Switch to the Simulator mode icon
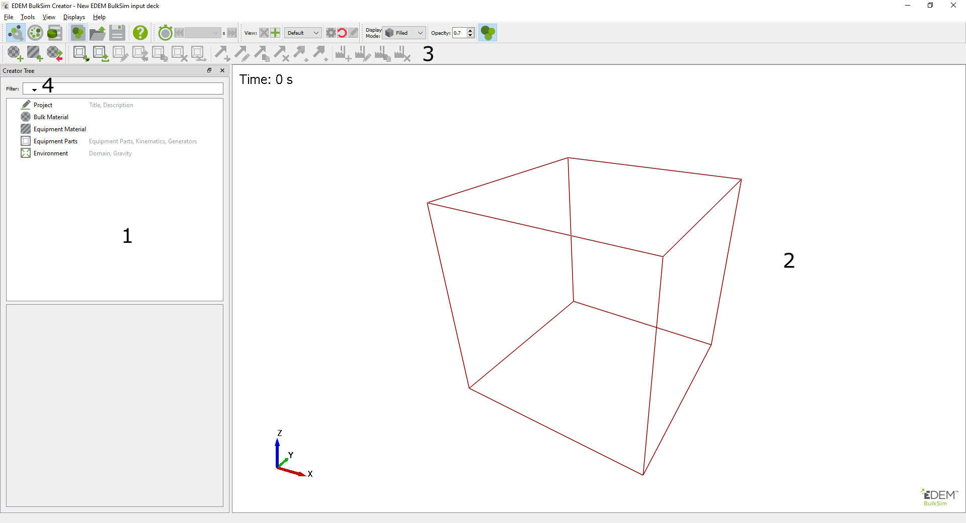 tap(35, 33)
